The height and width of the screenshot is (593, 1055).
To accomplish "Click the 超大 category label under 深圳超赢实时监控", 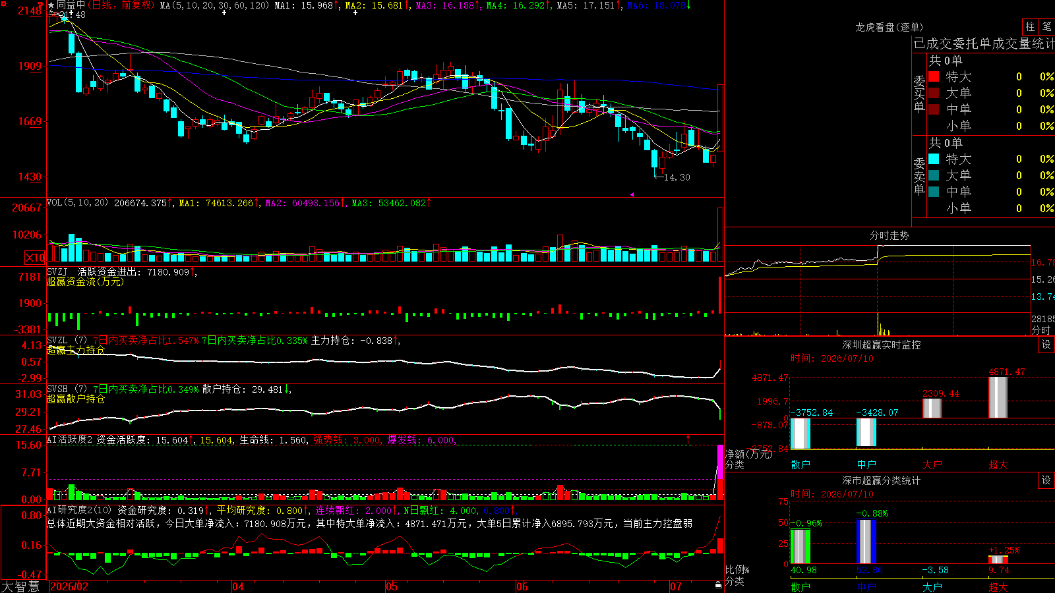I will 998,465.
